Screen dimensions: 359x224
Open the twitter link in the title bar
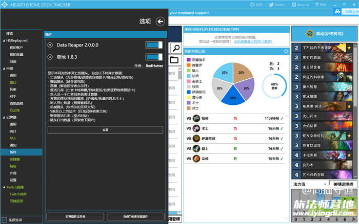click(x=277, y=5)
